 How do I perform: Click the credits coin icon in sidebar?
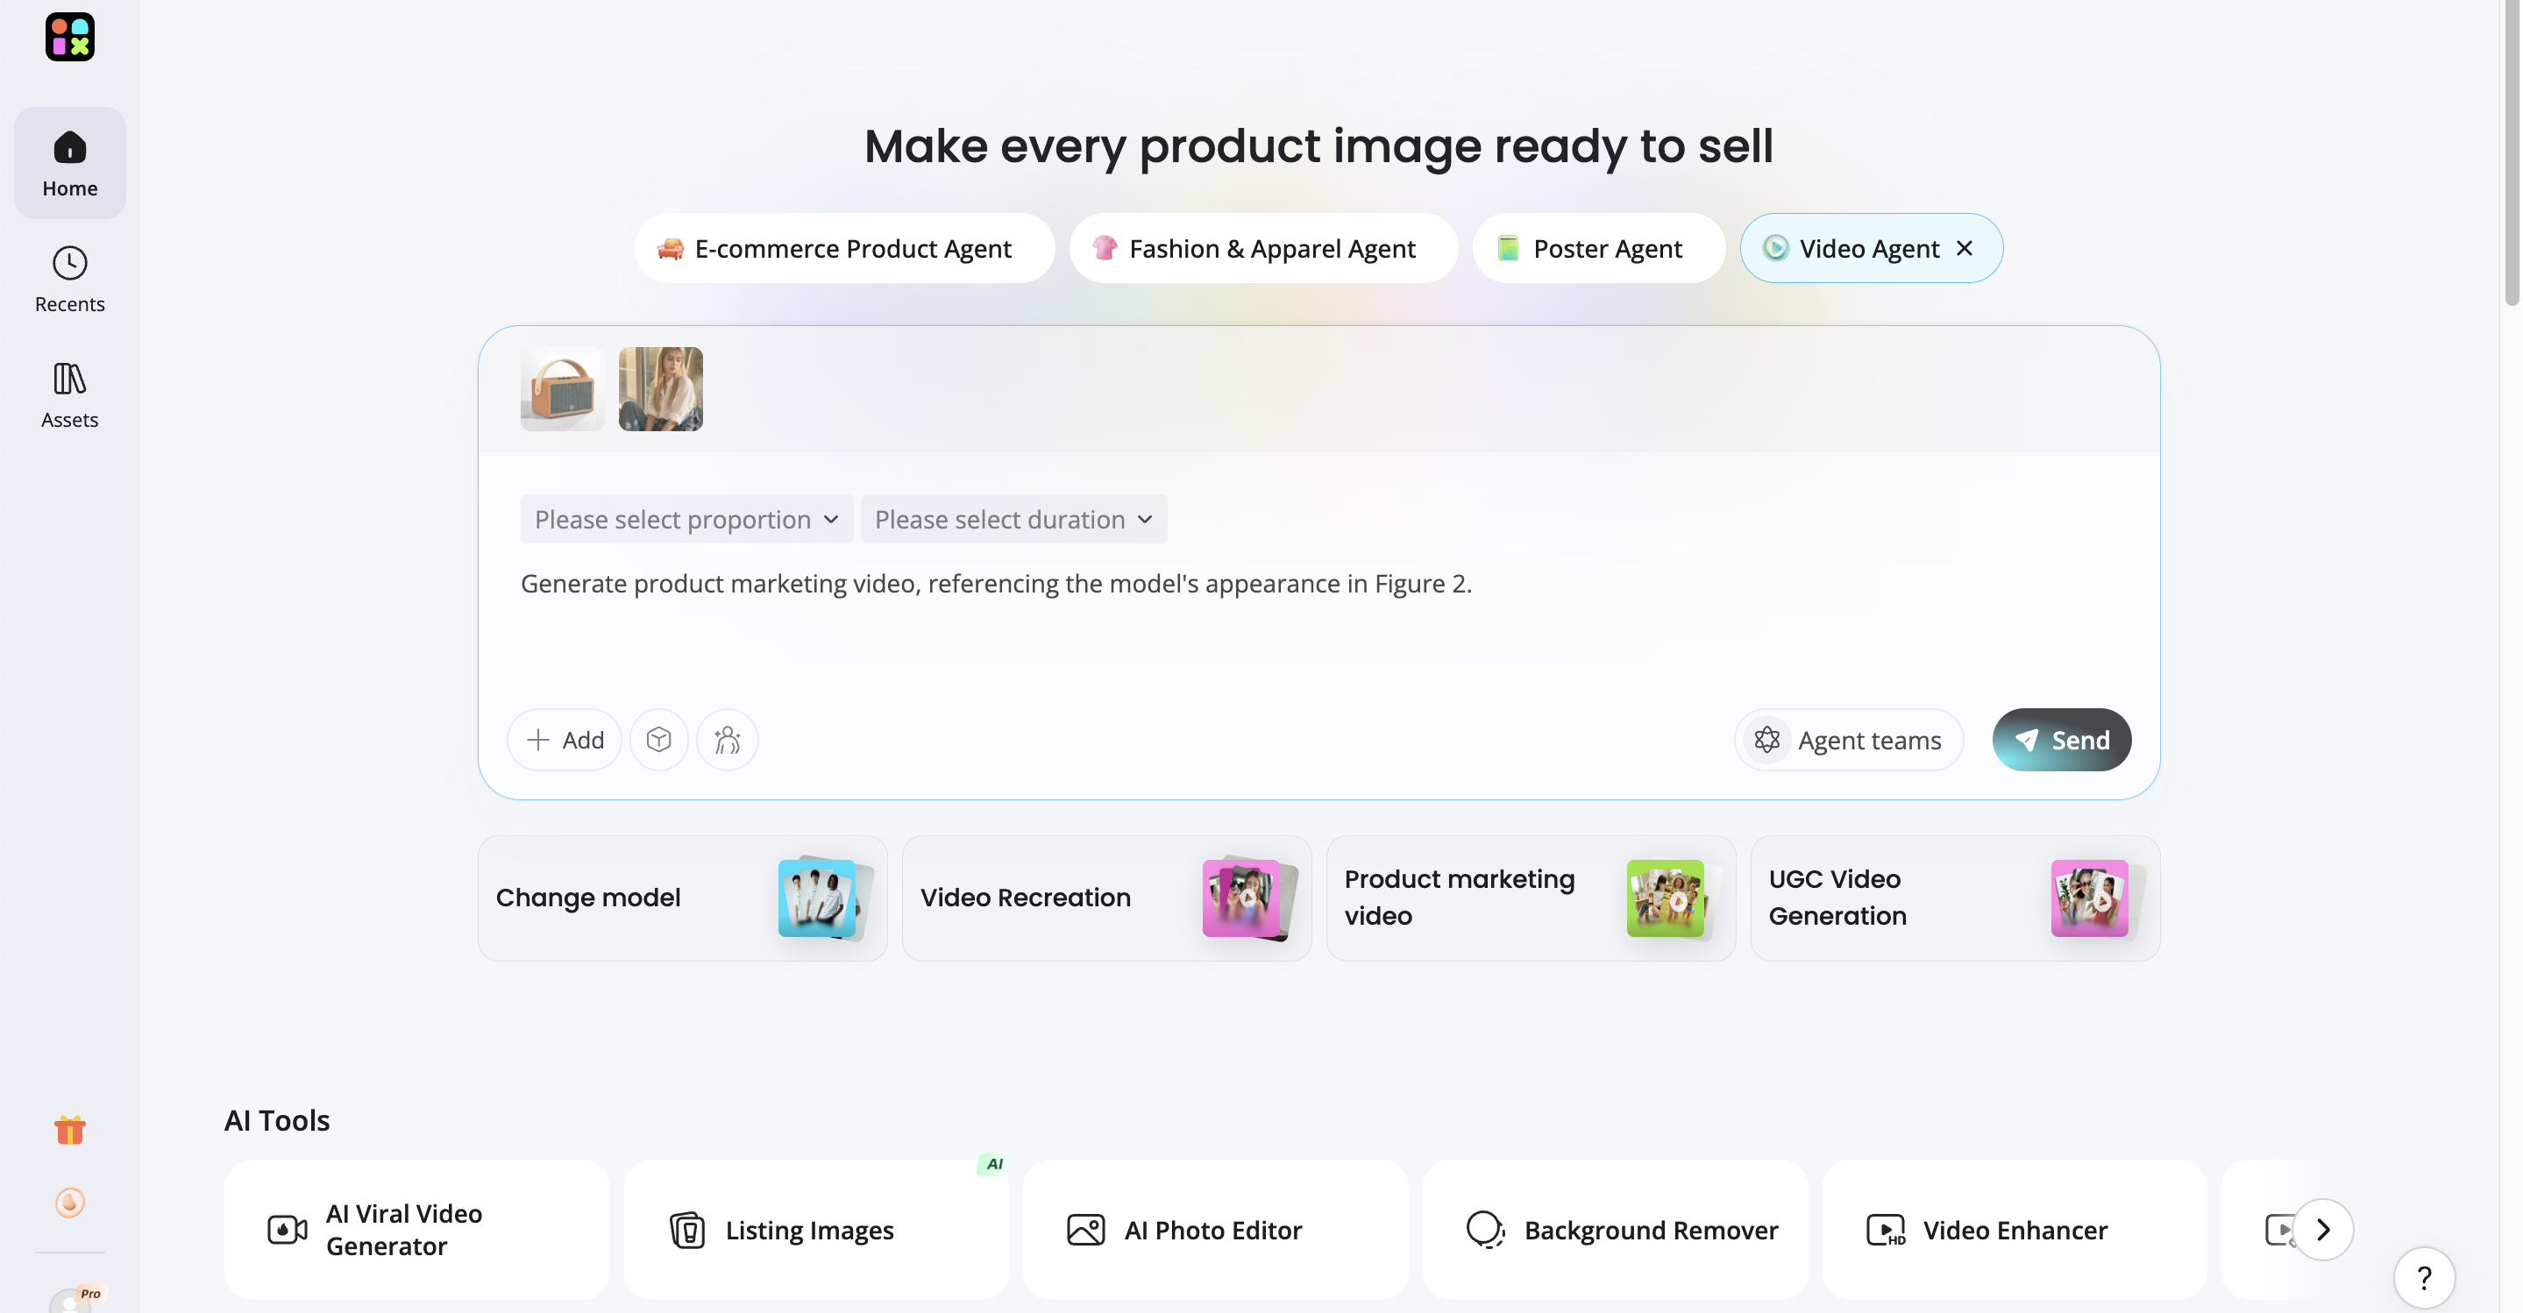click(x=69, y=1202)
